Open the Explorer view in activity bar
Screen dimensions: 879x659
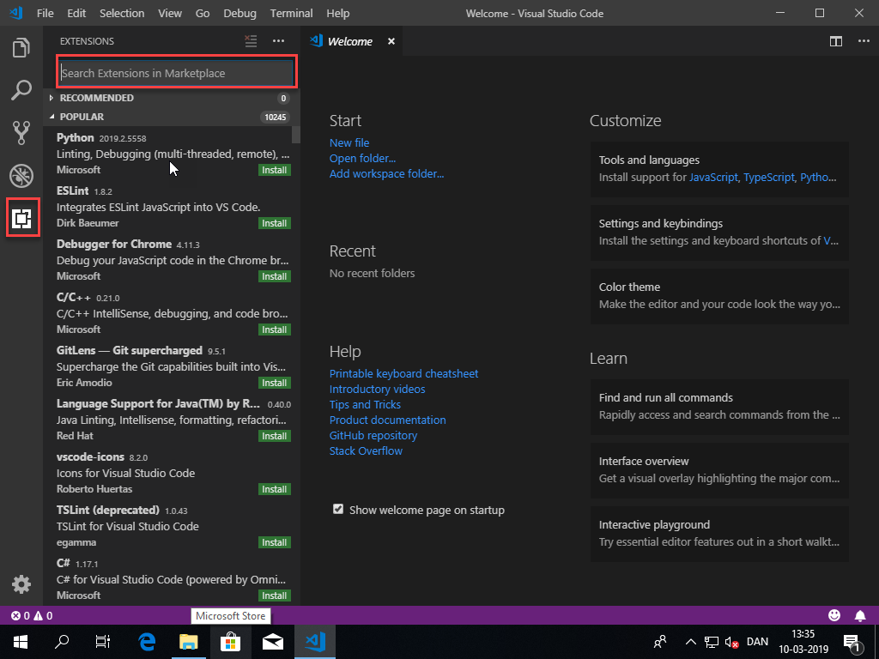click(21, 48)
